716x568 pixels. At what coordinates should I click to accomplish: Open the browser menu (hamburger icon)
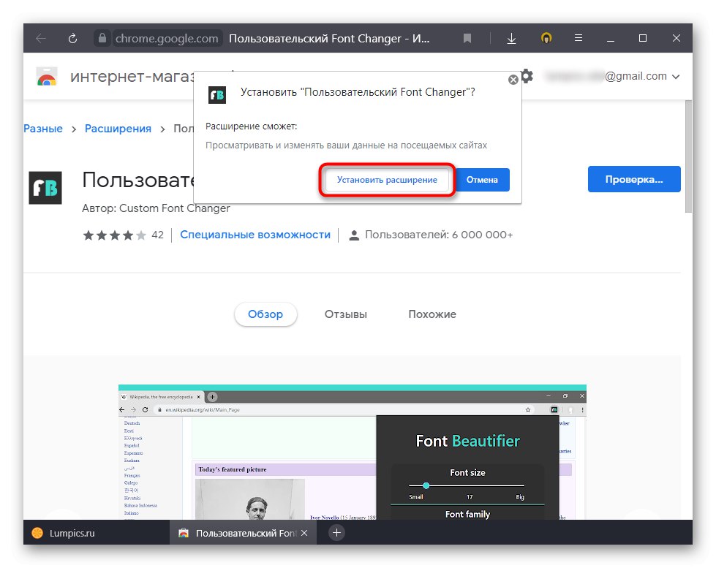(578, 38)
